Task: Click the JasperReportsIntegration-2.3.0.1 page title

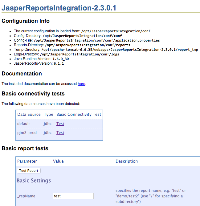Action: [x=59, y=8]
